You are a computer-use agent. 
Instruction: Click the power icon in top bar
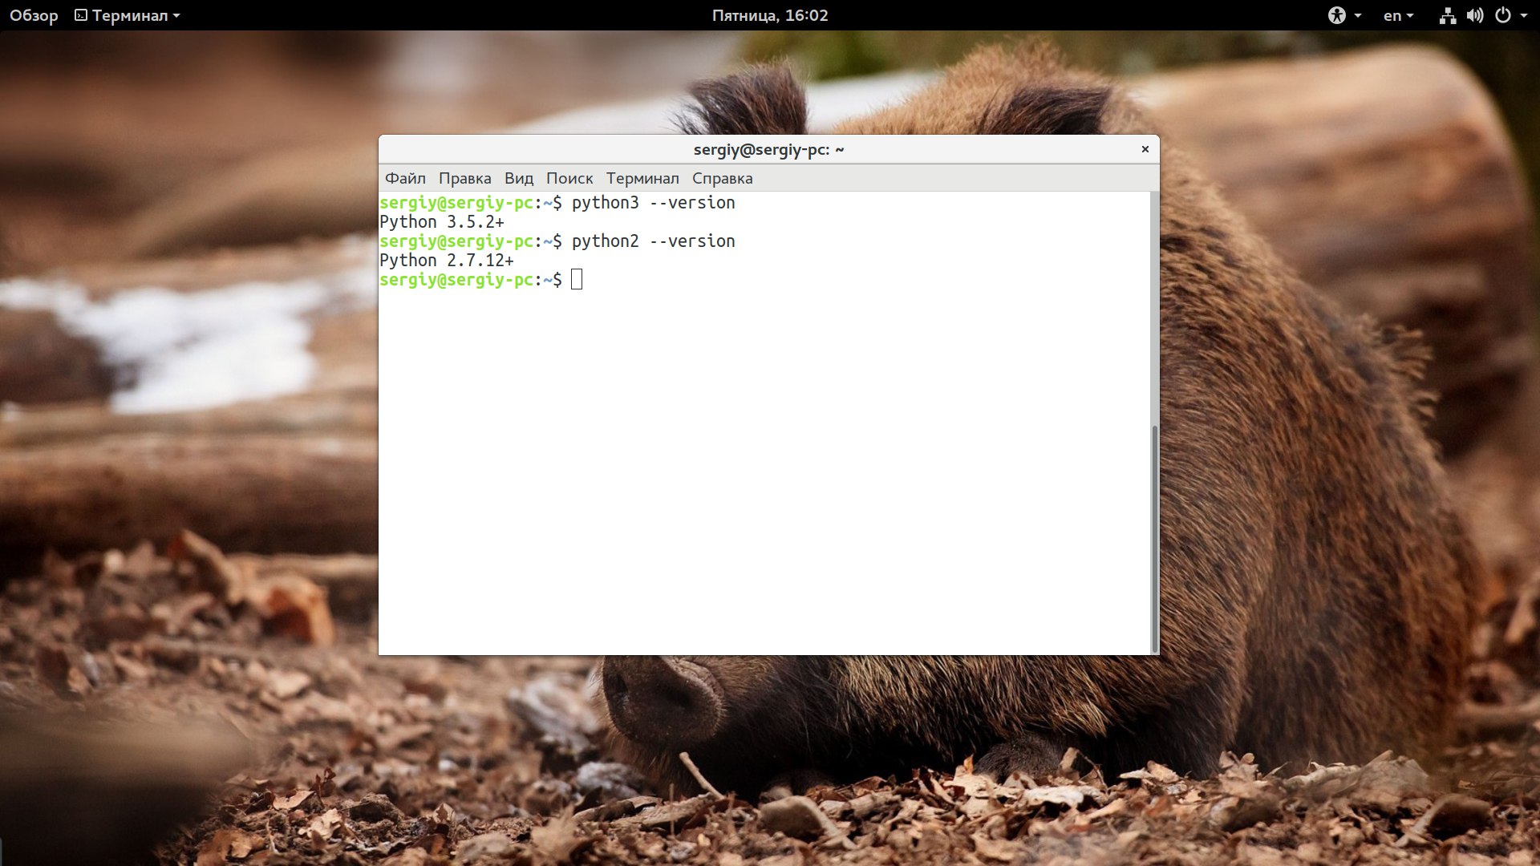[x=1503, y=15]
